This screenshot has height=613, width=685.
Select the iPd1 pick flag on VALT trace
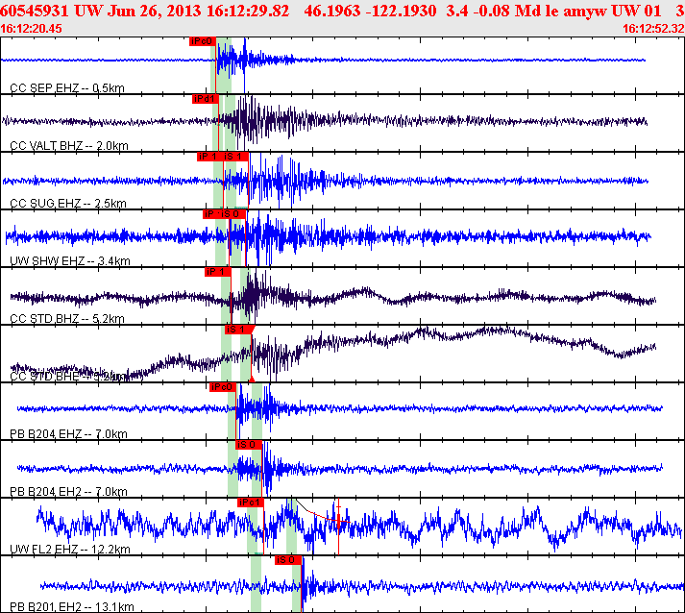(x=206, y=99)
